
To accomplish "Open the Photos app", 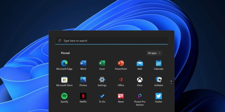I will coord(83,80).
